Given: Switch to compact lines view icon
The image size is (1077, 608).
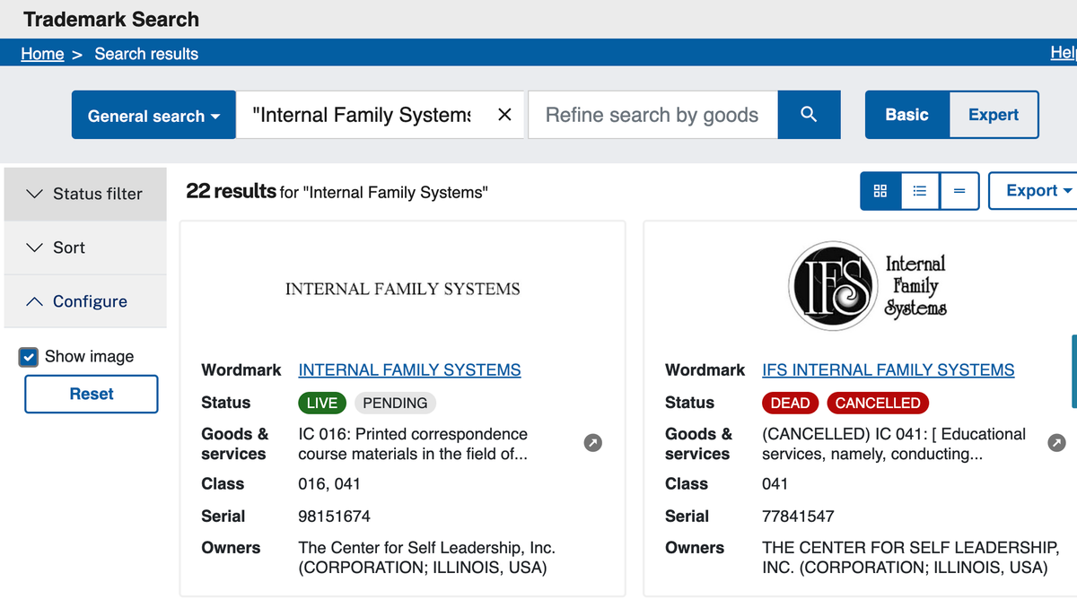Looking at the screenshot, I should click(x=959, y=191).
